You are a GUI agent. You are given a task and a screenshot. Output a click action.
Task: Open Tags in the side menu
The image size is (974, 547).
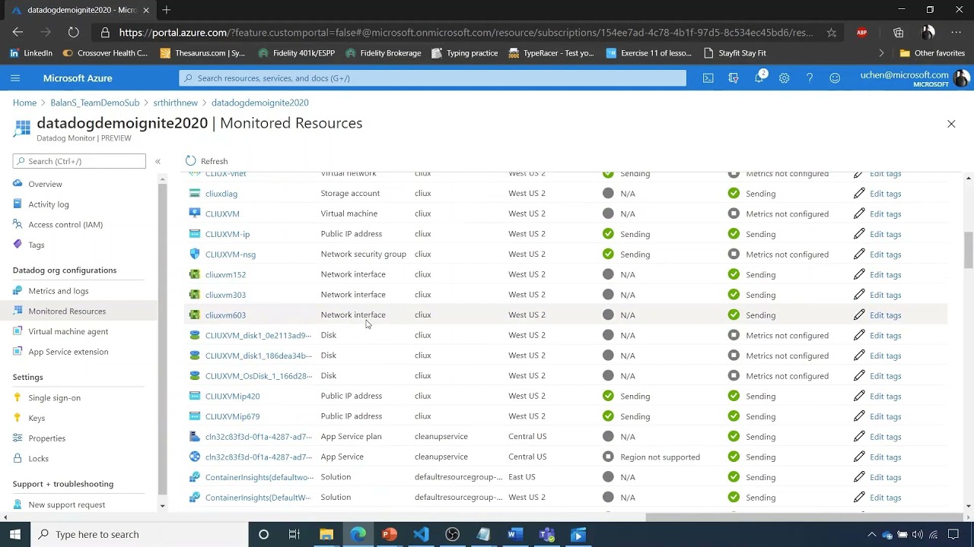(x=37, y=245)
